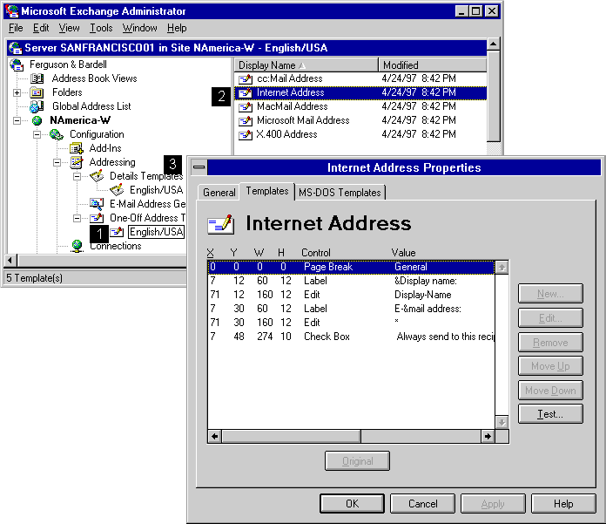Image resolution: width=606 pixels, height=524 pixels.
Task: Select English/USA under One-Off Address Templates
Action: tap(156, 232)
